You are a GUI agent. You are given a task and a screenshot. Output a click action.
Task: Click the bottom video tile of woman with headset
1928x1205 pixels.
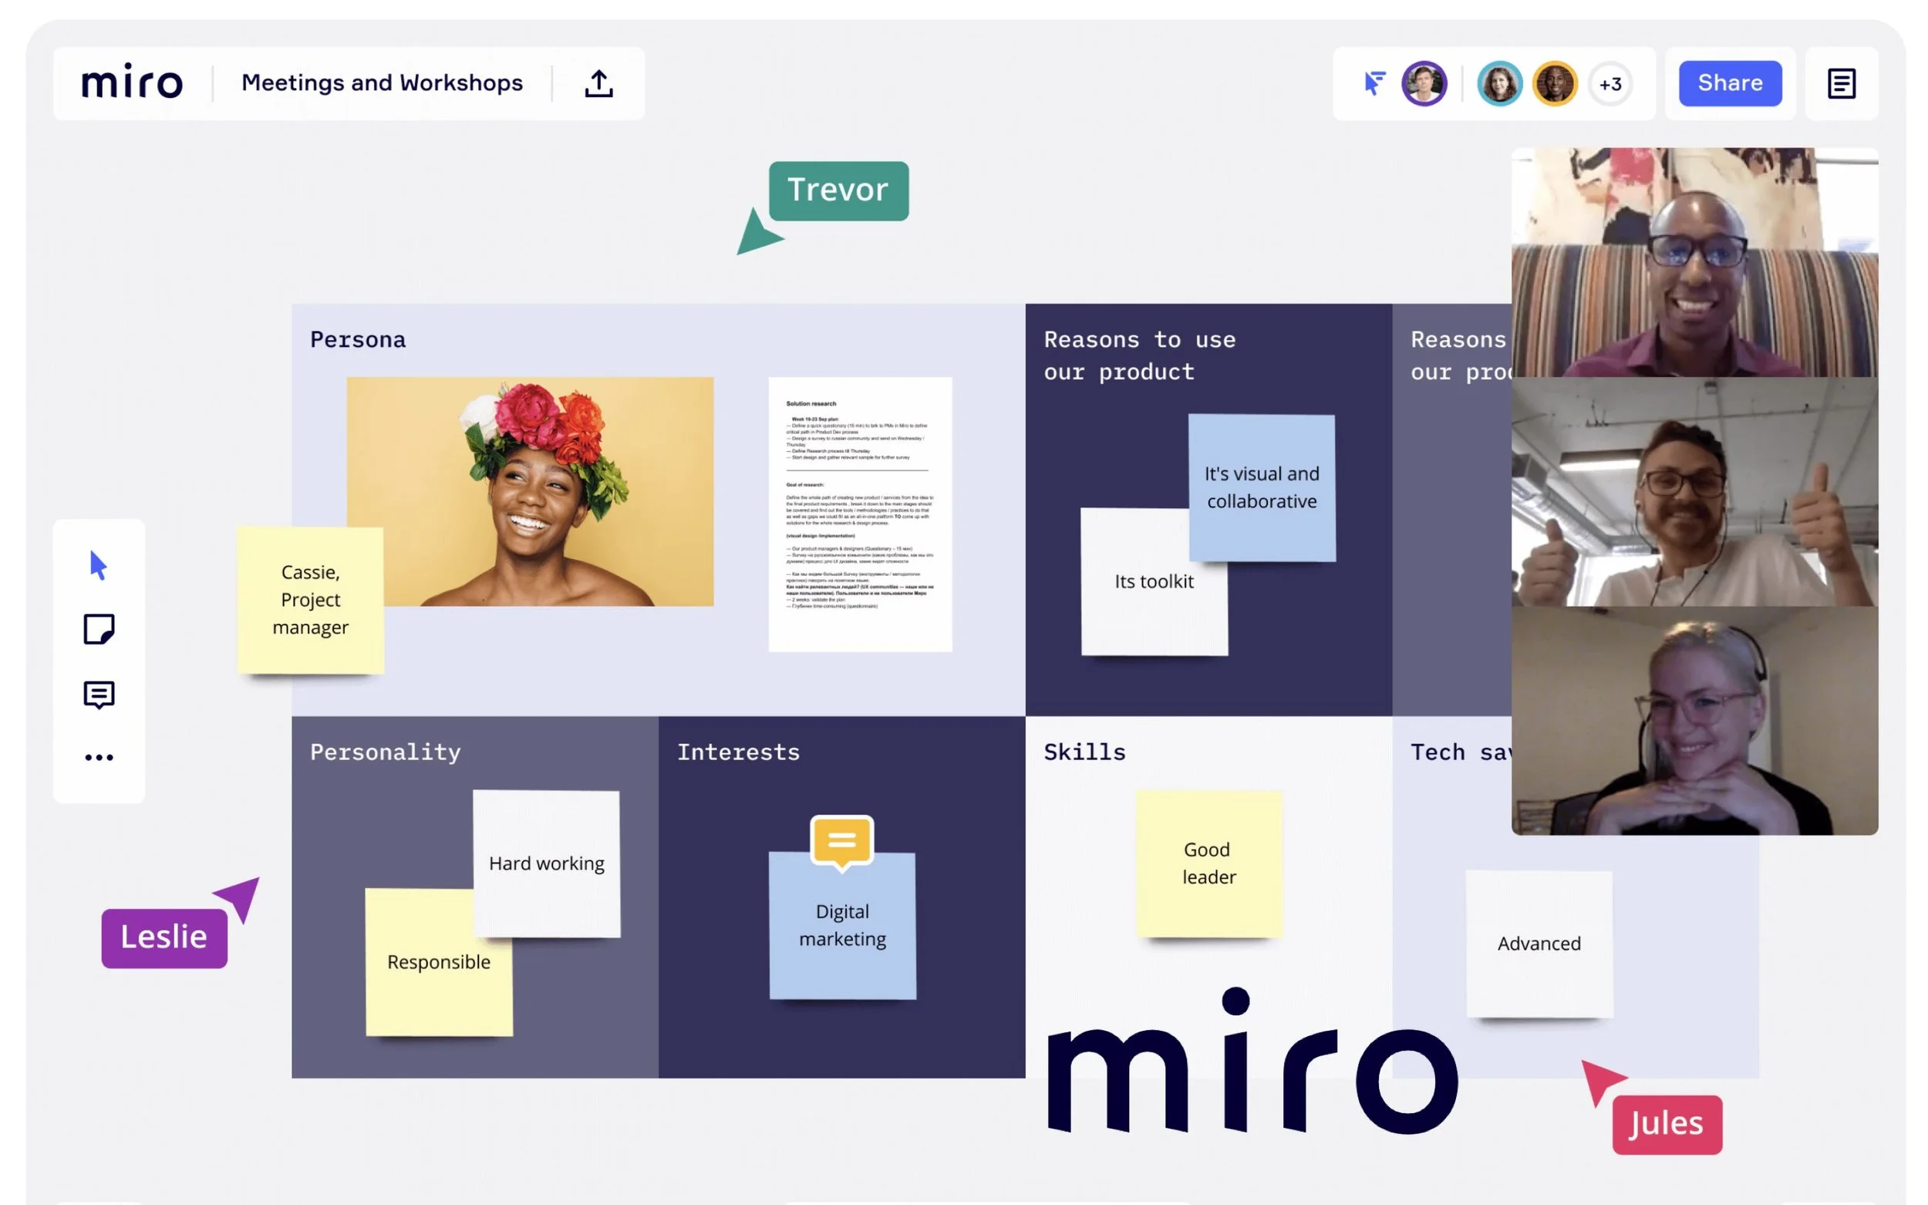point(1694,720)
